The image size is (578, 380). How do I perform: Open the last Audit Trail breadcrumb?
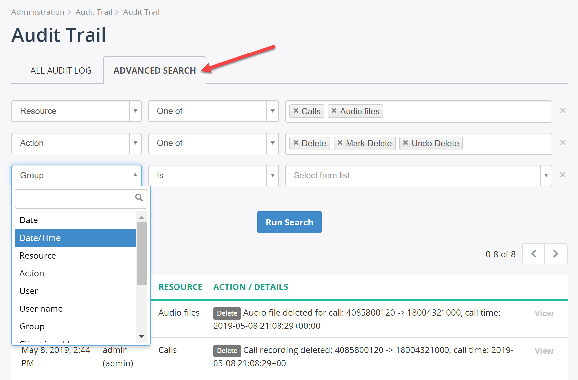click(141, 12)
